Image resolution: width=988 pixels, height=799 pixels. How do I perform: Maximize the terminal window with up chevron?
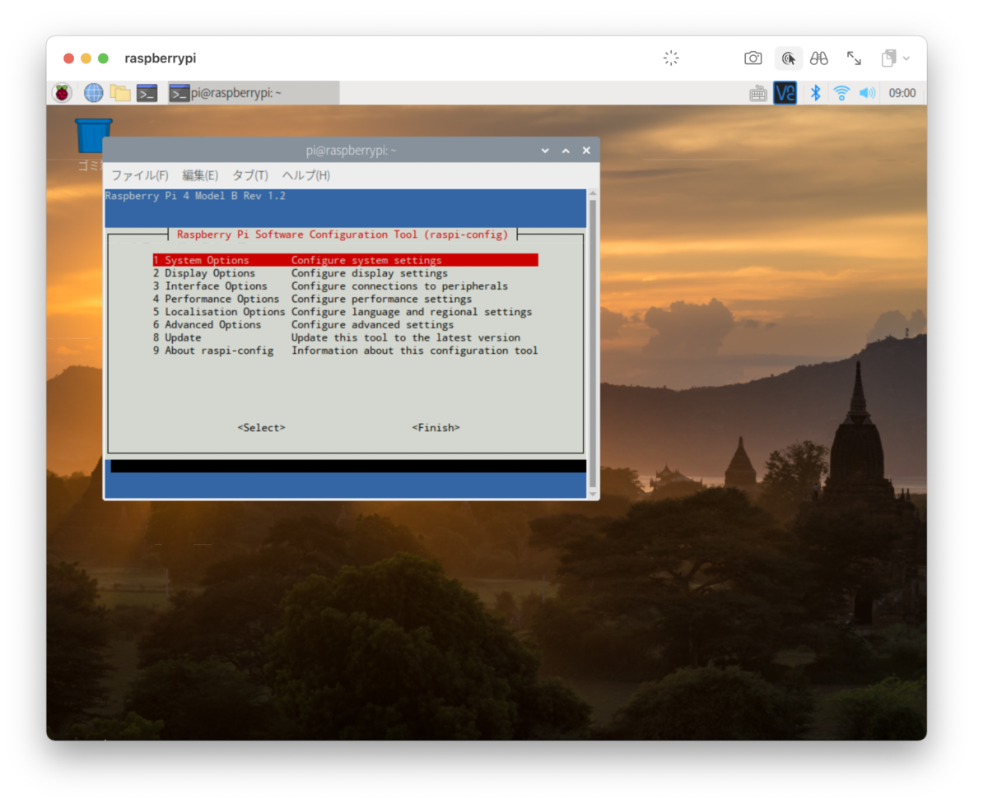pos(566,151)
